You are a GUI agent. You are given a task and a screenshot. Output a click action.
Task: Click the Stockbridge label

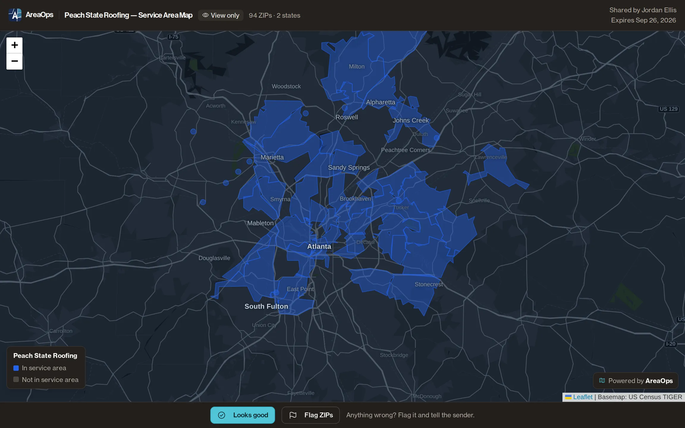click(394, 355)
